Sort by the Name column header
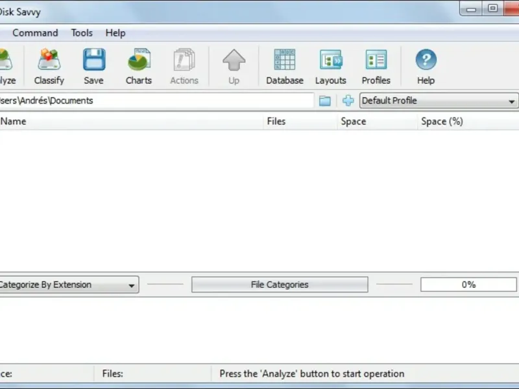This screenshot has height=389, width=519. pyautogui.click(x=132, y=121)
